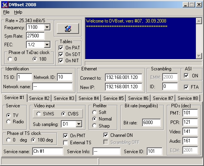Click the Connect to IP field

(123, 77)
